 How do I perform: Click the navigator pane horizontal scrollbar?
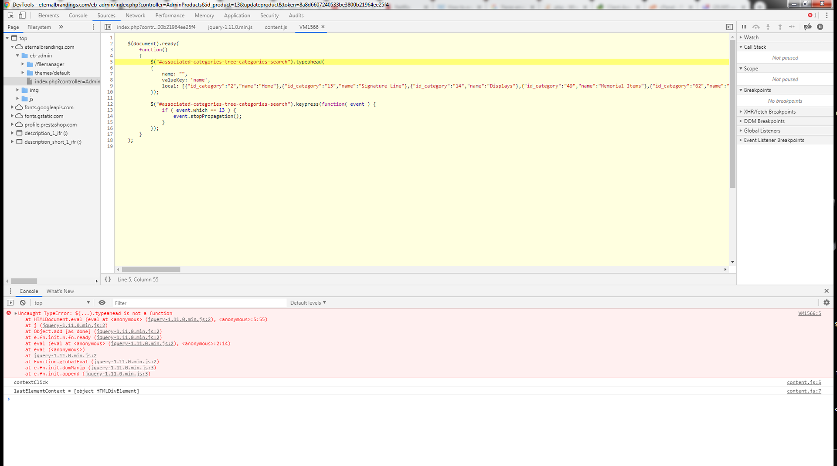point(24,281)
